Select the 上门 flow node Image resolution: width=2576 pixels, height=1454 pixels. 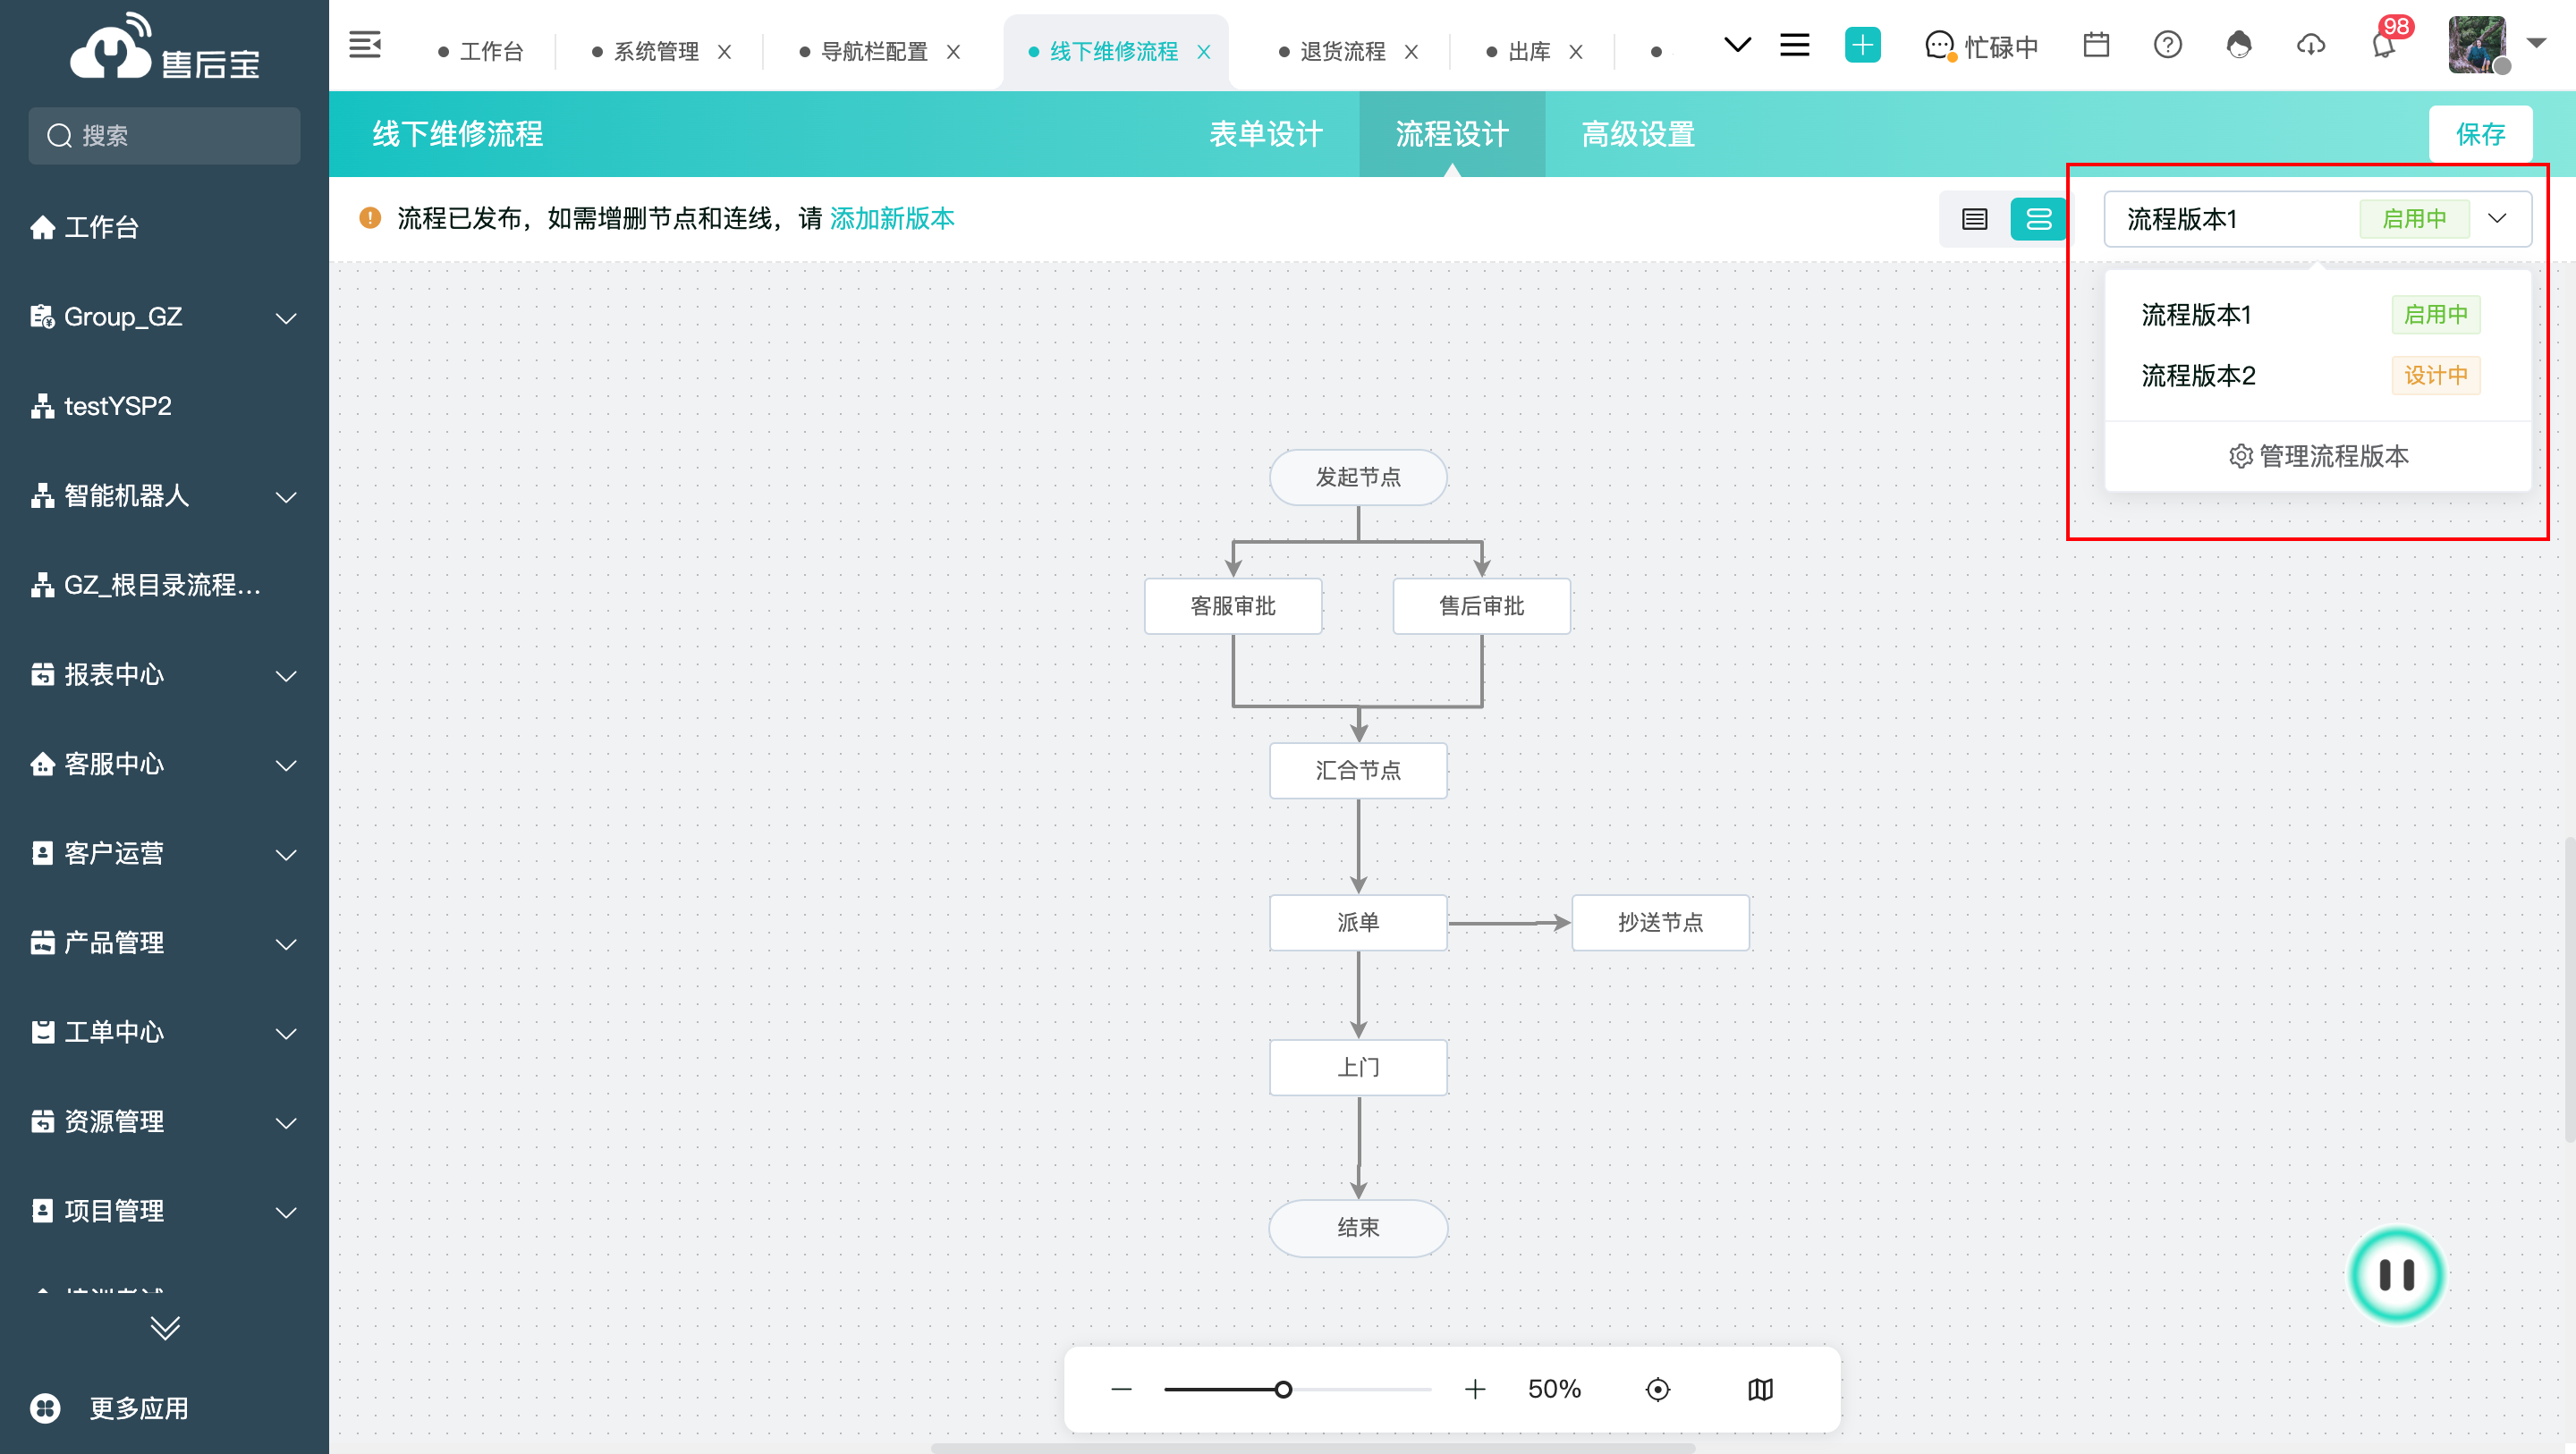(1358, 1067)
